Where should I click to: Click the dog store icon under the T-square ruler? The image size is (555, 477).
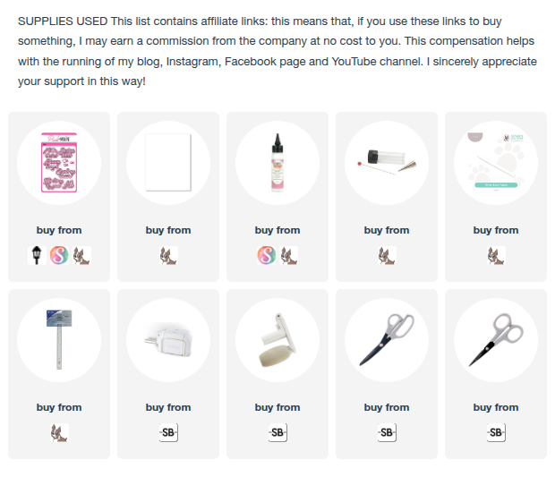59,433
